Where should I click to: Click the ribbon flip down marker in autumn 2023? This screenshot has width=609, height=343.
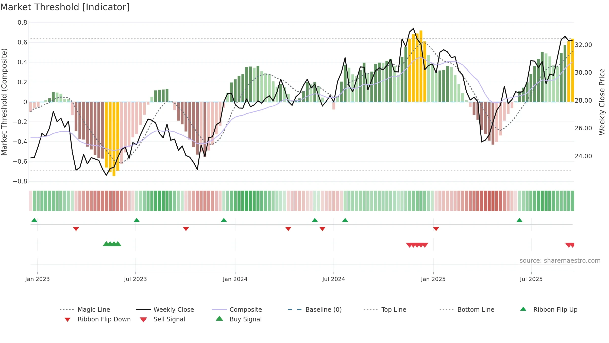[x=186, y=229]
